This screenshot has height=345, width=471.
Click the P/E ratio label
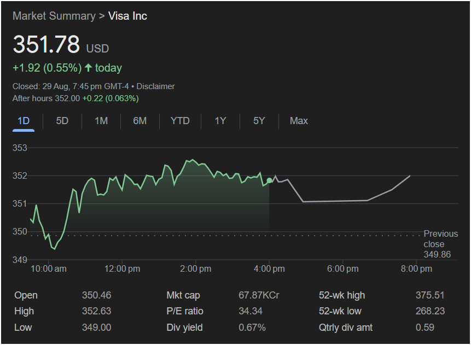185,311
